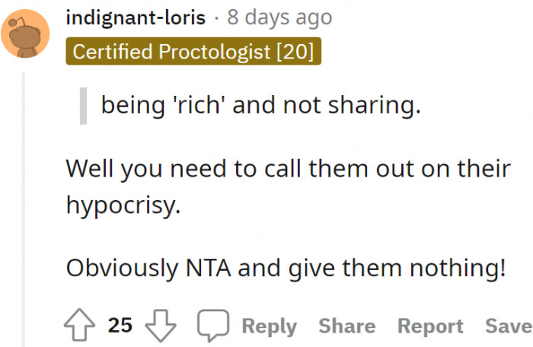The width and height of the screenshot is (533, 347).
Task: Click the sentence starting "Well you need"
Action: pos(288,168)
